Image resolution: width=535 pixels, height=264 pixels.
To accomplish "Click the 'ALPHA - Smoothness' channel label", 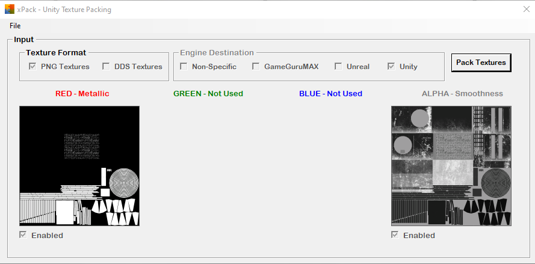I will pos(462,93).
